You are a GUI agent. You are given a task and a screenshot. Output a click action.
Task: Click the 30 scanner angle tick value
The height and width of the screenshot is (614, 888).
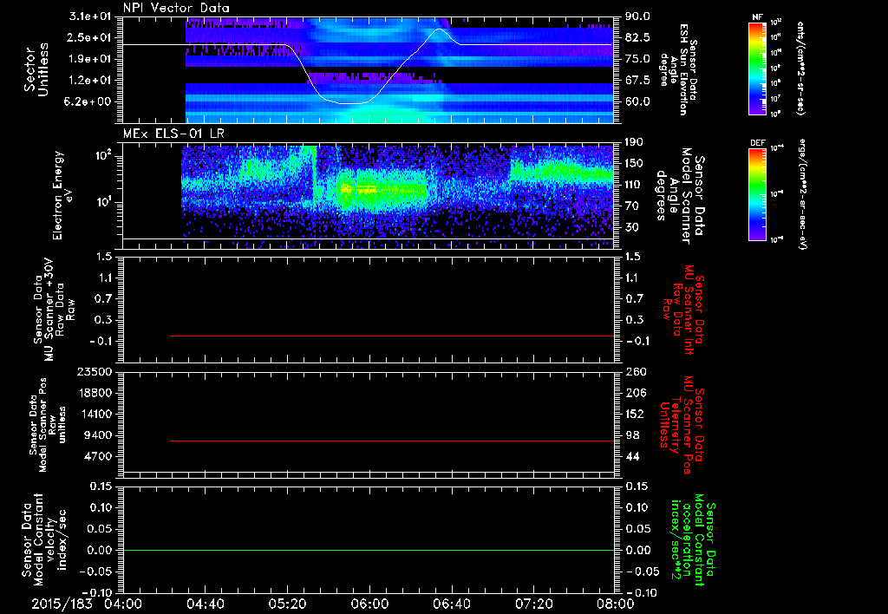pyautogui.click(x=631, y=227)
